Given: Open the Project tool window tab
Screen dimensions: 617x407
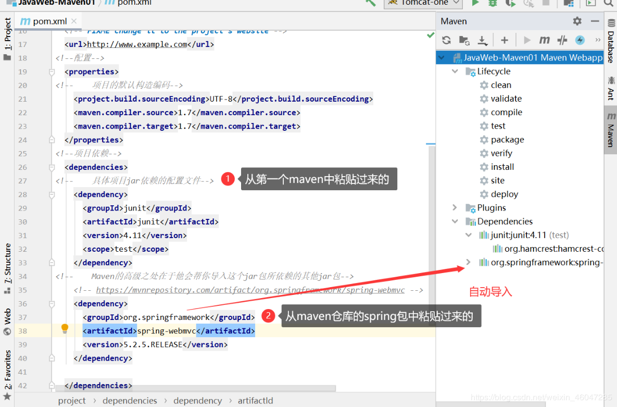Looking at the screenshot, I should (x=7, y=39).
